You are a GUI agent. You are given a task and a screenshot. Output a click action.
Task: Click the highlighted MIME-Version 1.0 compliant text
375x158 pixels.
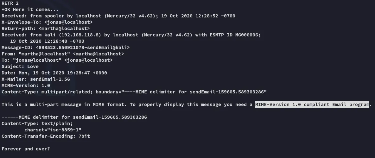312,104
